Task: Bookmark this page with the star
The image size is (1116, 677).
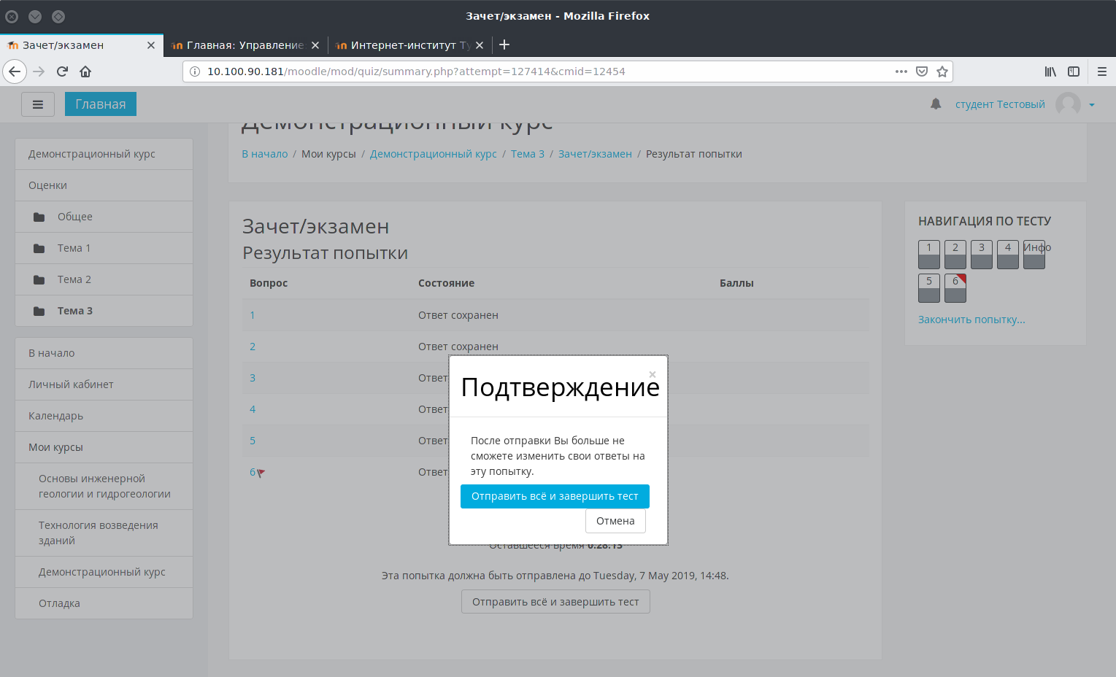Action: point(942,71)
